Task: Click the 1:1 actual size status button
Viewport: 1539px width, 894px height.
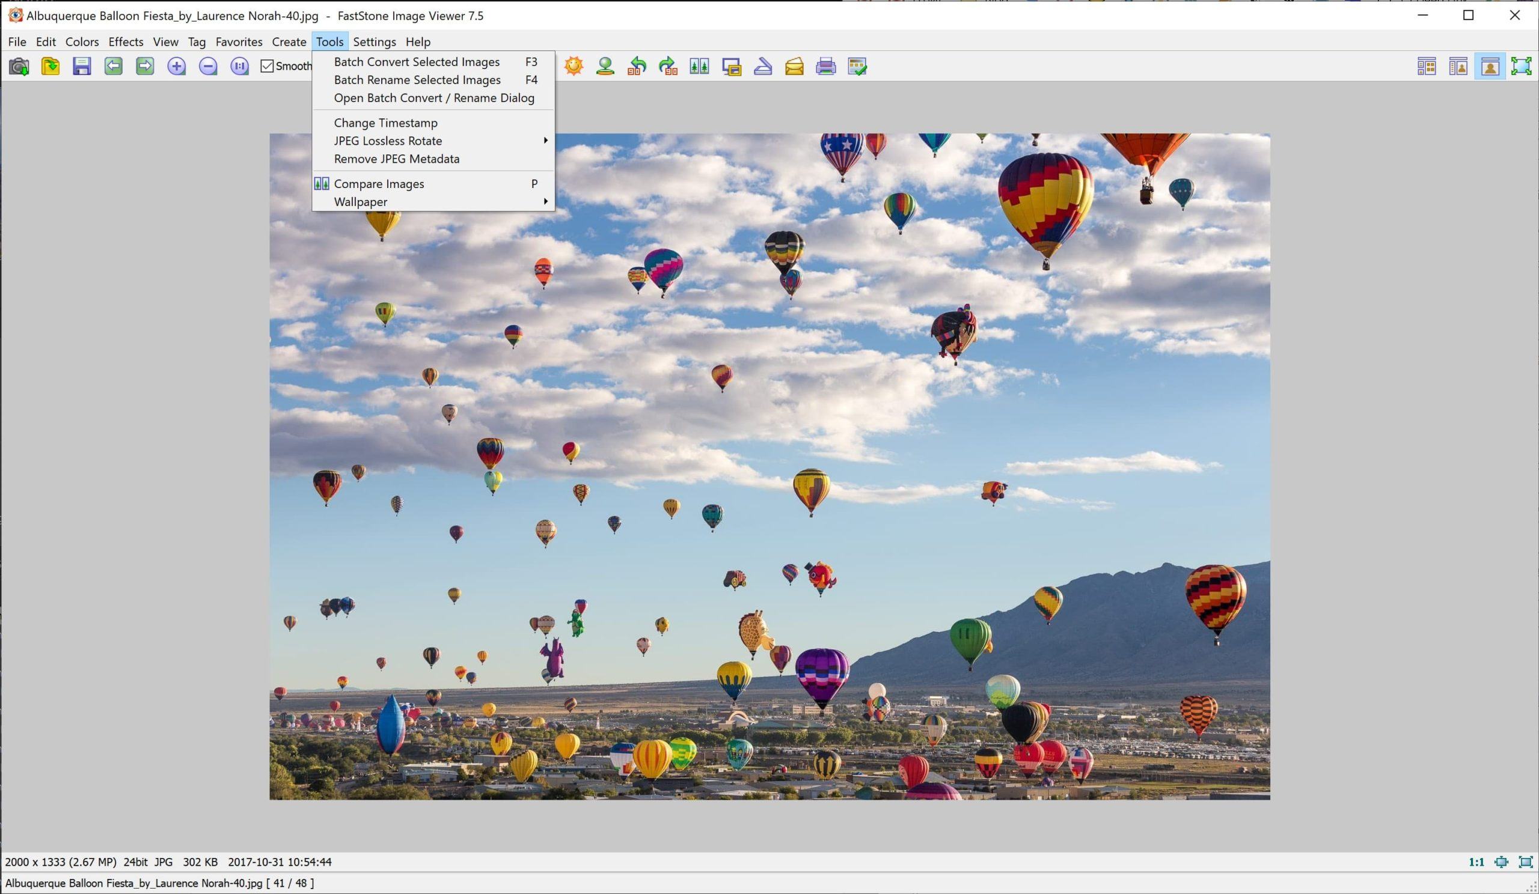Action: point(1476,862)
